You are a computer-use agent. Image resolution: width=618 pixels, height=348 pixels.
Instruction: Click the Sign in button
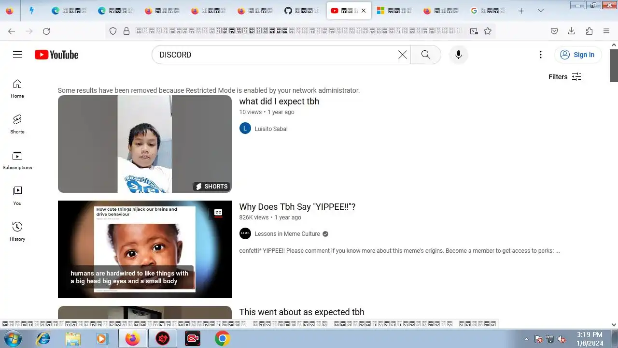pos(577,55)
